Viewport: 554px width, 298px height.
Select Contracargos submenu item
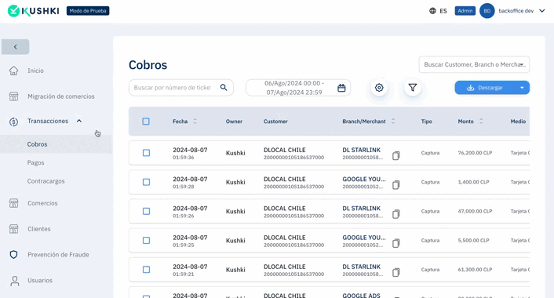(x=46, y=181)
